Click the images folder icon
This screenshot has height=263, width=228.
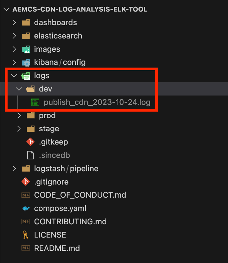(x=26, y=49)
